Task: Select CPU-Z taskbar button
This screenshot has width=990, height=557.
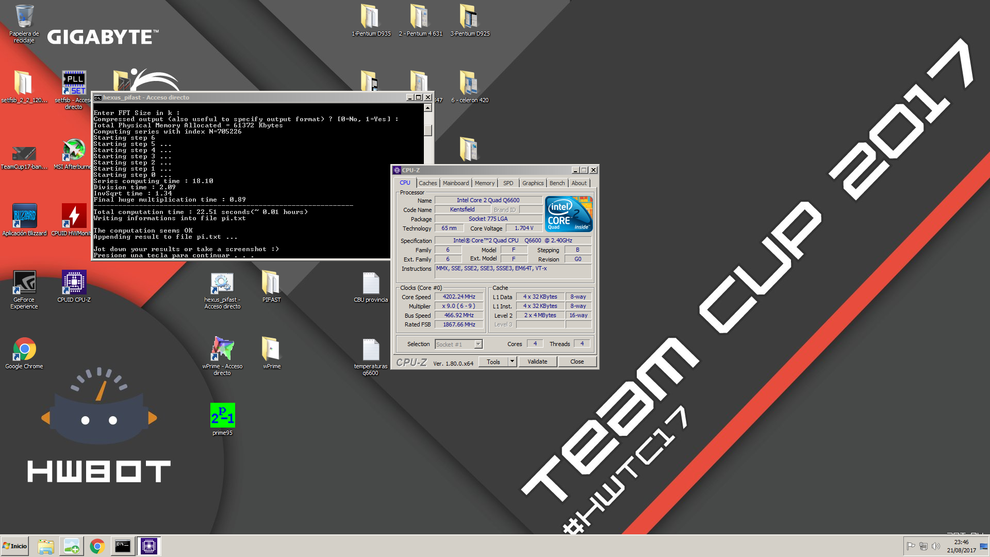Action: click(x=149, y=546)
